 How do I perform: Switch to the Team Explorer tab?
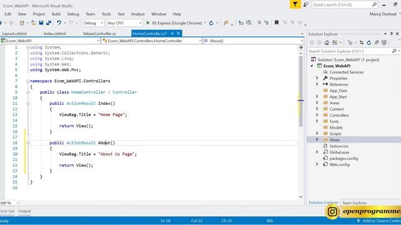coord(355,202)
